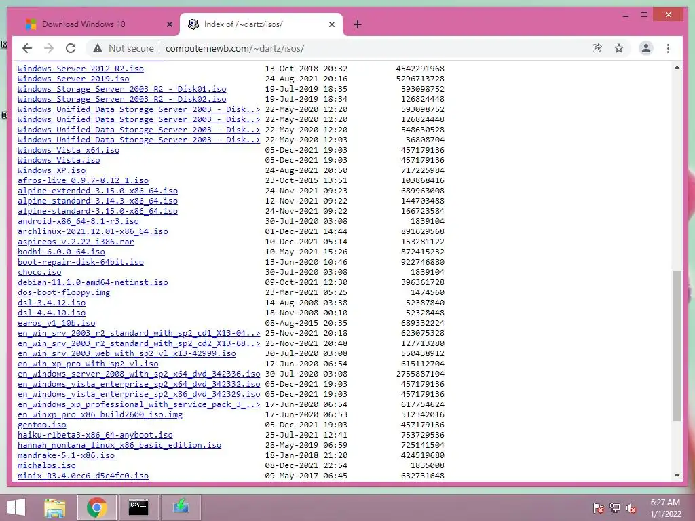Click the aspireos_v.2.22_i386.rar link
The width and height of the screenshot is (695, 521).
click(x=76, y=242)
